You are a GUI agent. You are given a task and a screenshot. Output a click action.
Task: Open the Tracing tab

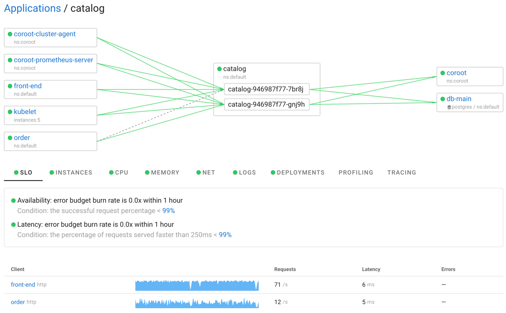(x=401, y=173)
